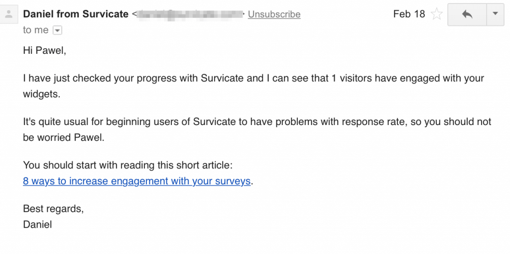Click the "Hi Pawel," greeting line

[44, 51]
